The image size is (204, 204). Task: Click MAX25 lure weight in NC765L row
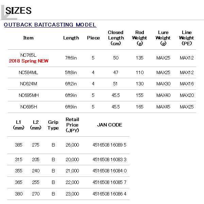[163, 58]
